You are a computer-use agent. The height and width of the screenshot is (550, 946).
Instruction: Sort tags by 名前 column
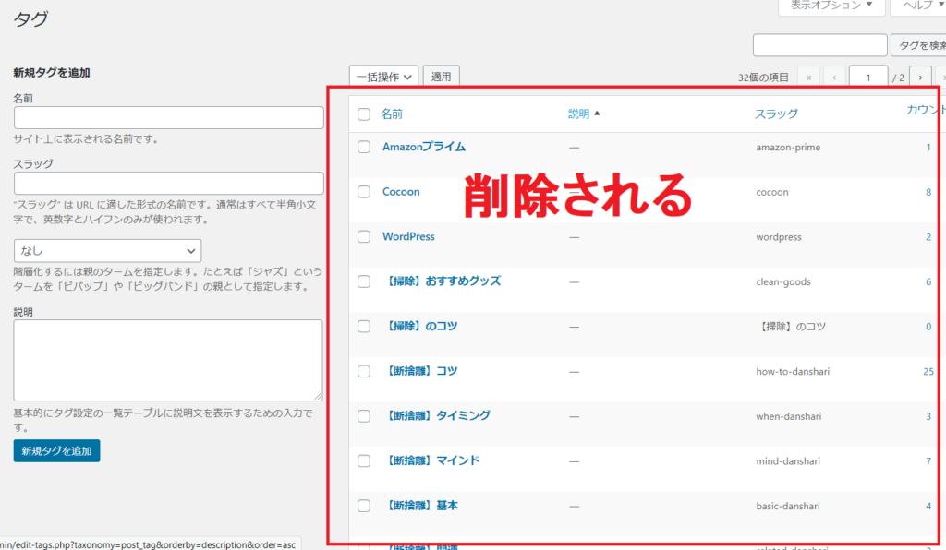[x=392, y=114]
